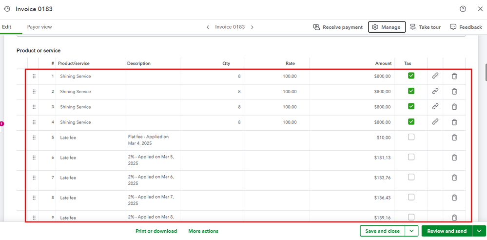This screenshot has width=487, height=240.
Task: Uncheck tax for row 1 Shining Service
Action: (x=411, y=76)
